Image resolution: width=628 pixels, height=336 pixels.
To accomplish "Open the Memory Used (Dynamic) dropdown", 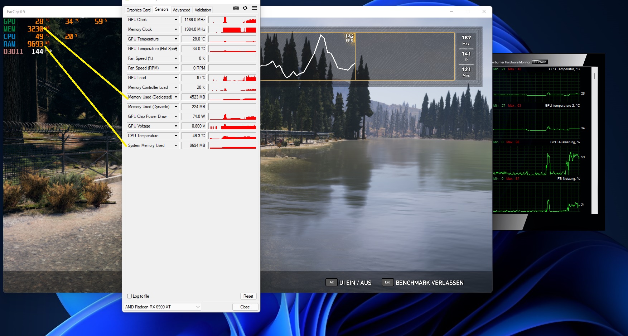I will (176, 107).
